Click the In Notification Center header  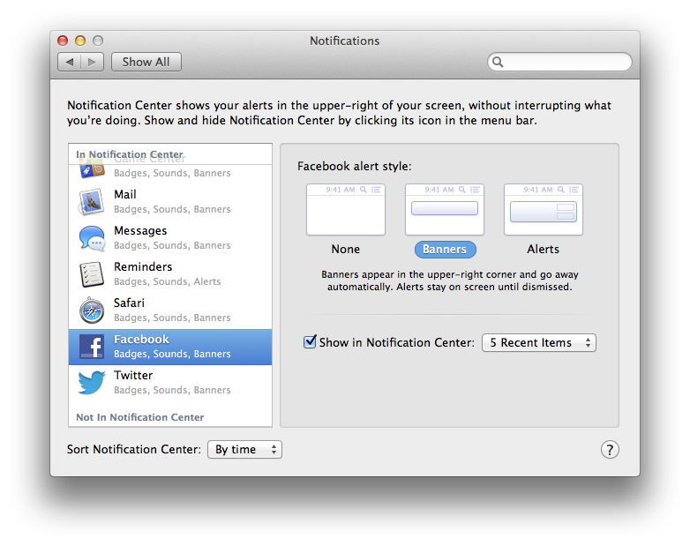point(130,154)
